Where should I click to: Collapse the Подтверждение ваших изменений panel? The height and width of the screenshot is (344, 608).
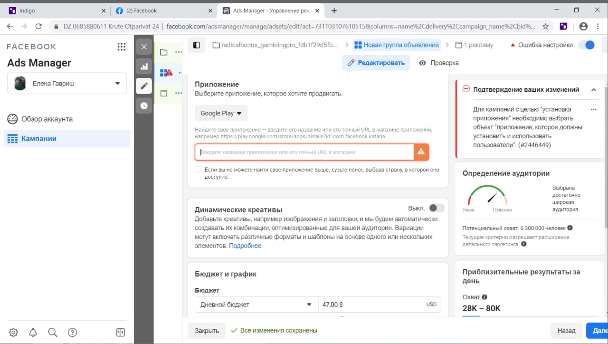coord(594,89)
